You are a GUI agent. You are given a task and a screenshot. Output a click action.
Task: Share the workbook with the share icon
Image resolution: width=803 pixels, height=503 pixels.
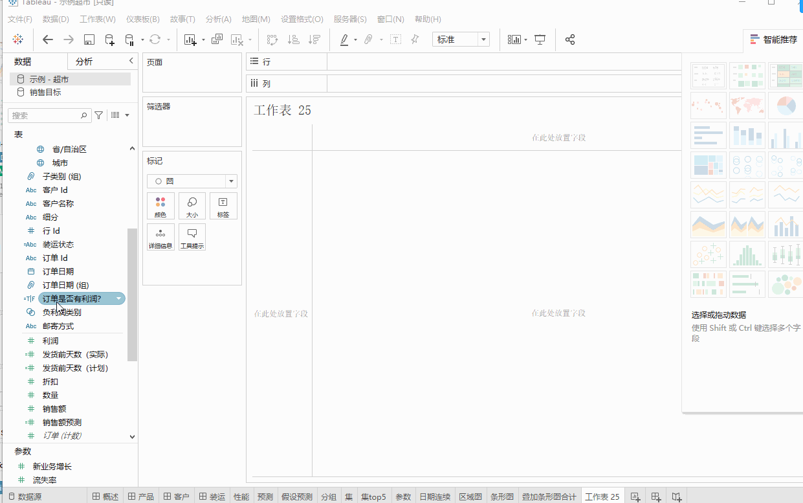[x=570, y=39]
